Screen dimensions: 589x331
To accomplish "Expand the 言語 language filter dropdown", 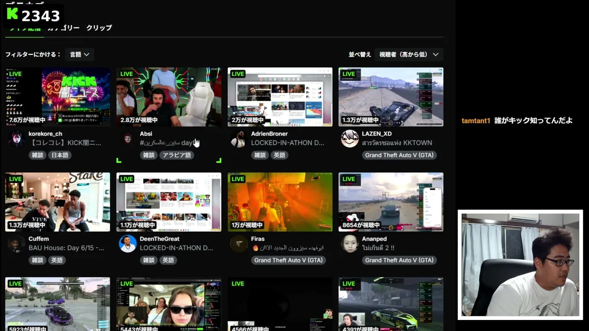I will pyautogui.click(x=80, y=54).
